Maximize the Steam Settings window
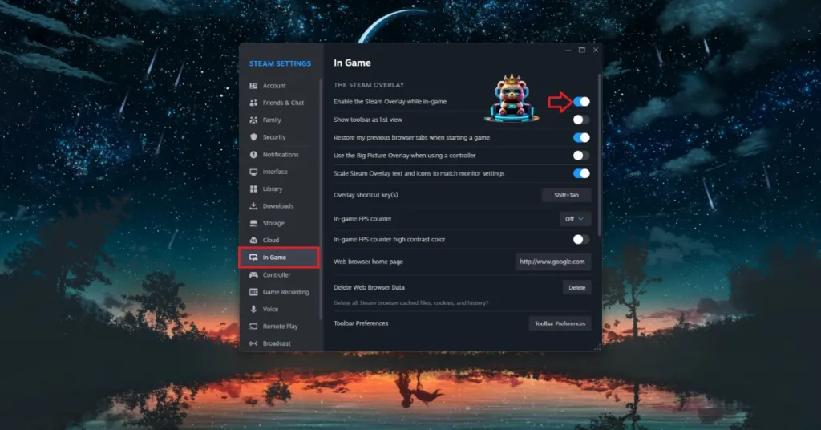 click(582, 51)
